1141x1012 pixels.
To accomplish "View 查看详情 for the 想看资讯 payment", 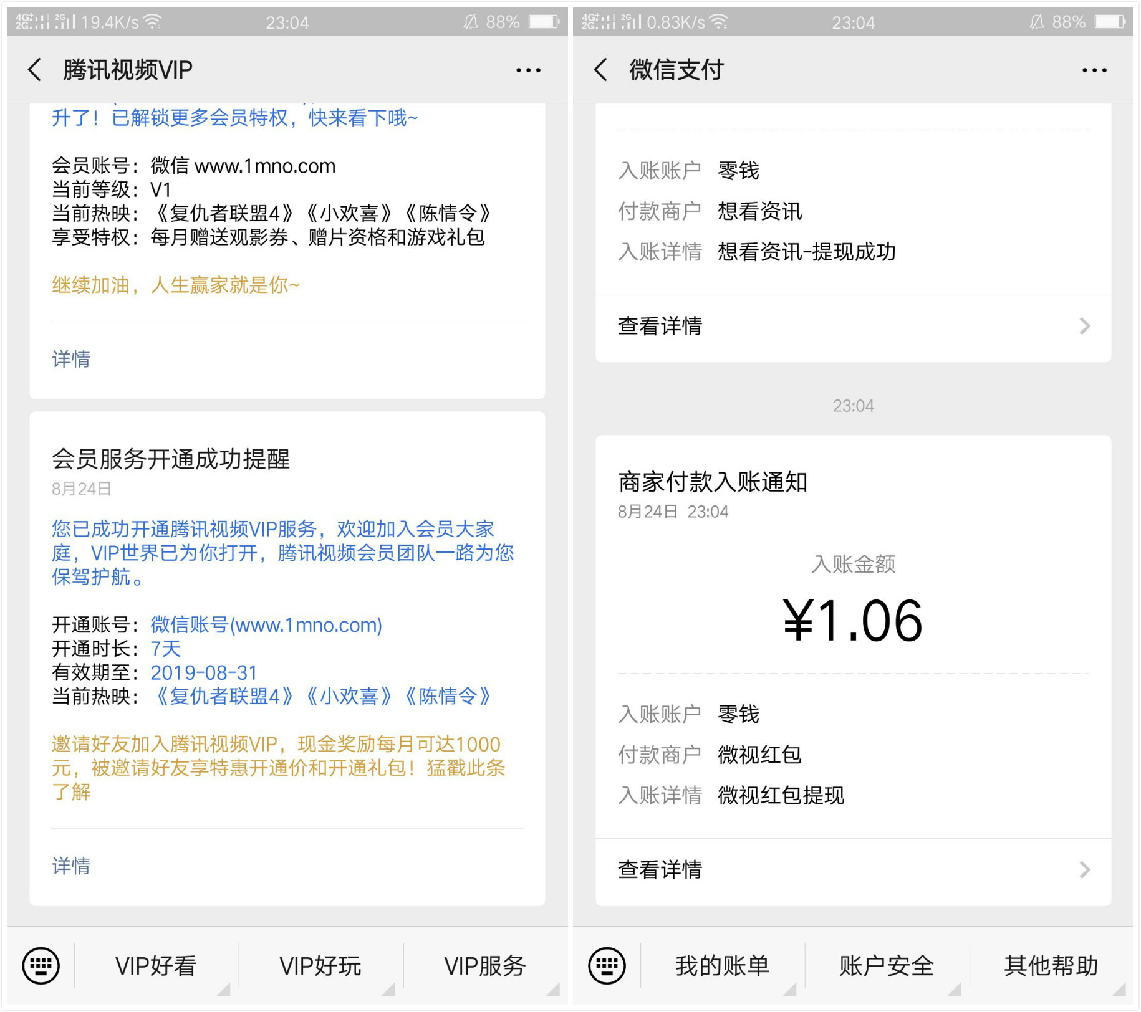I will coord(853,326).
